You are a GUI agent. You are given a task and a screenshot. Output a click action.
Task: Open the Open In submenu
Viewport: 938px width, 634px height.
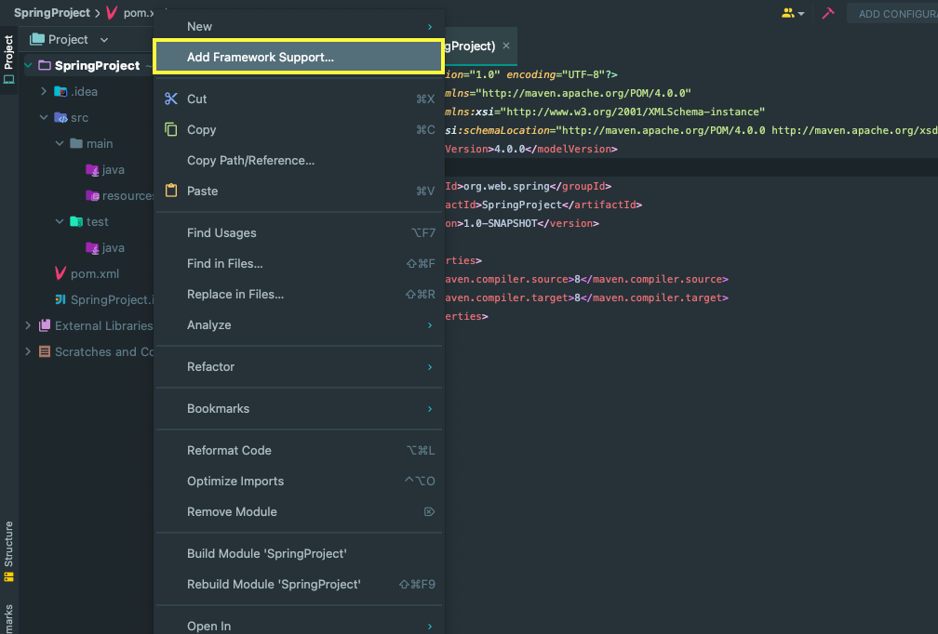(298, 625)
